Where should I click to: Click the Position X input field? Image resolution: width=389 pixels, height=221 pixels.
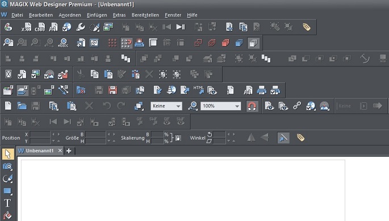click(40, 134)
